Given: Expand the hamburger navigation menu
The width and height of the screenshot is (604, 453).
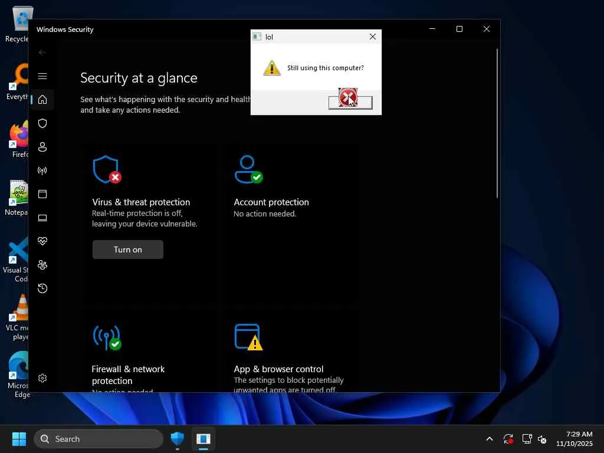Looking at the screenshot, I should click(42, 76).
